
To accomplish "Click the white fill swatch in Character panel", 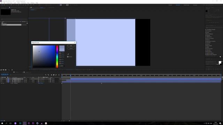I will coord(220,62).
